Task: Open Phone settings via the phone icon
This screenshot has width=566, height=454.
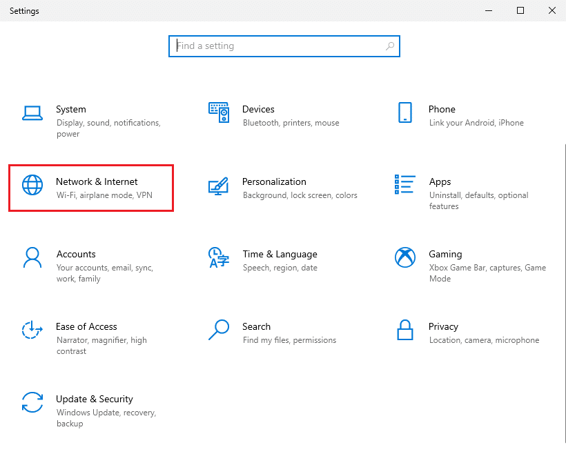Action: pyautogui.click(x=406, y=113)
